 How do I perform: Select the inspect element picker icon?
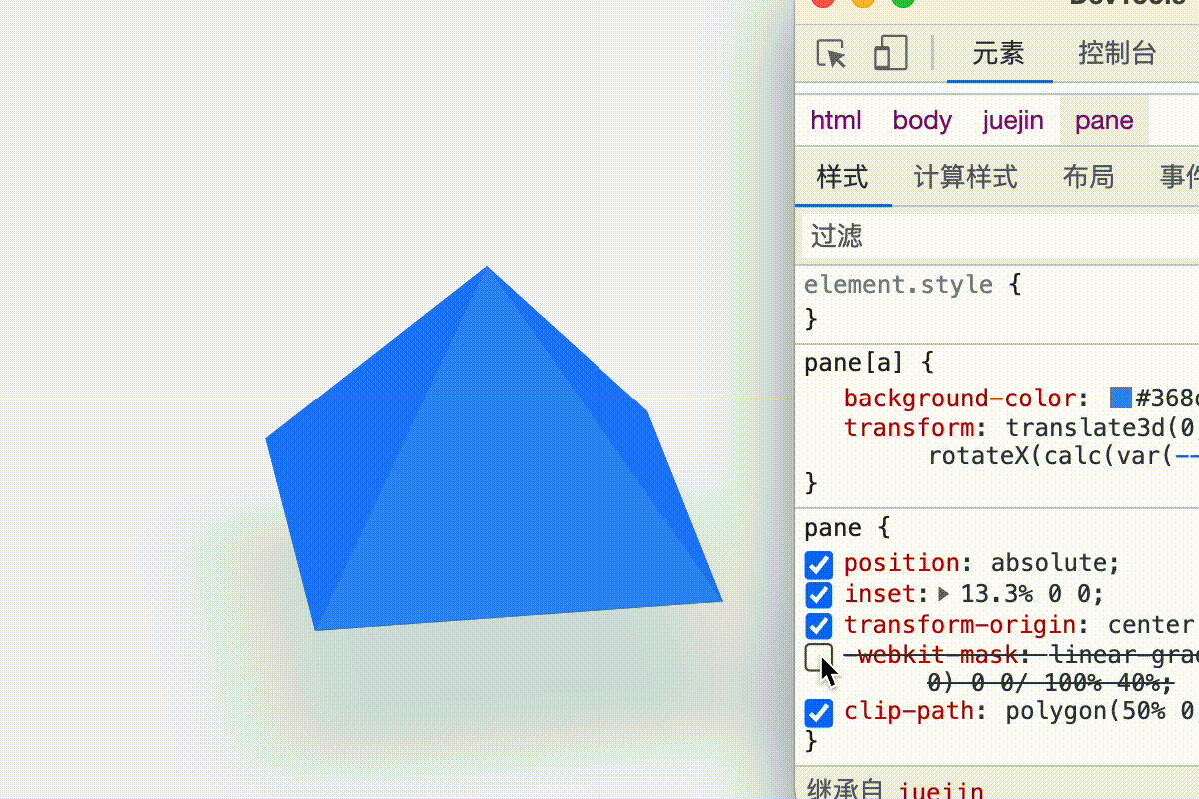point(832,53)
